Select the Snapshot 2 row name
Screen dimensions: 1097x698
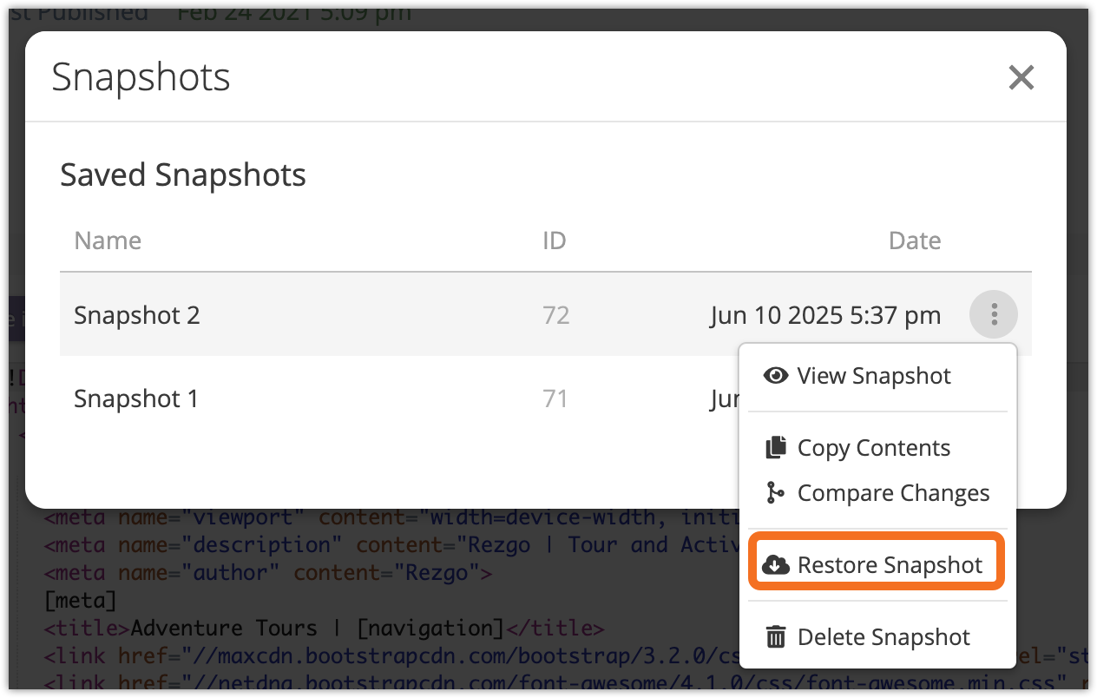(x=137, y=315)
